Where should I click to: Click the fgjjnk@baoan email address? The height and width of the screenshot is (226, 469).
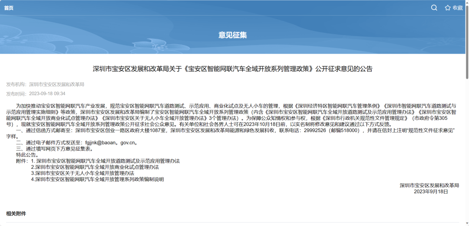[111, 142]
